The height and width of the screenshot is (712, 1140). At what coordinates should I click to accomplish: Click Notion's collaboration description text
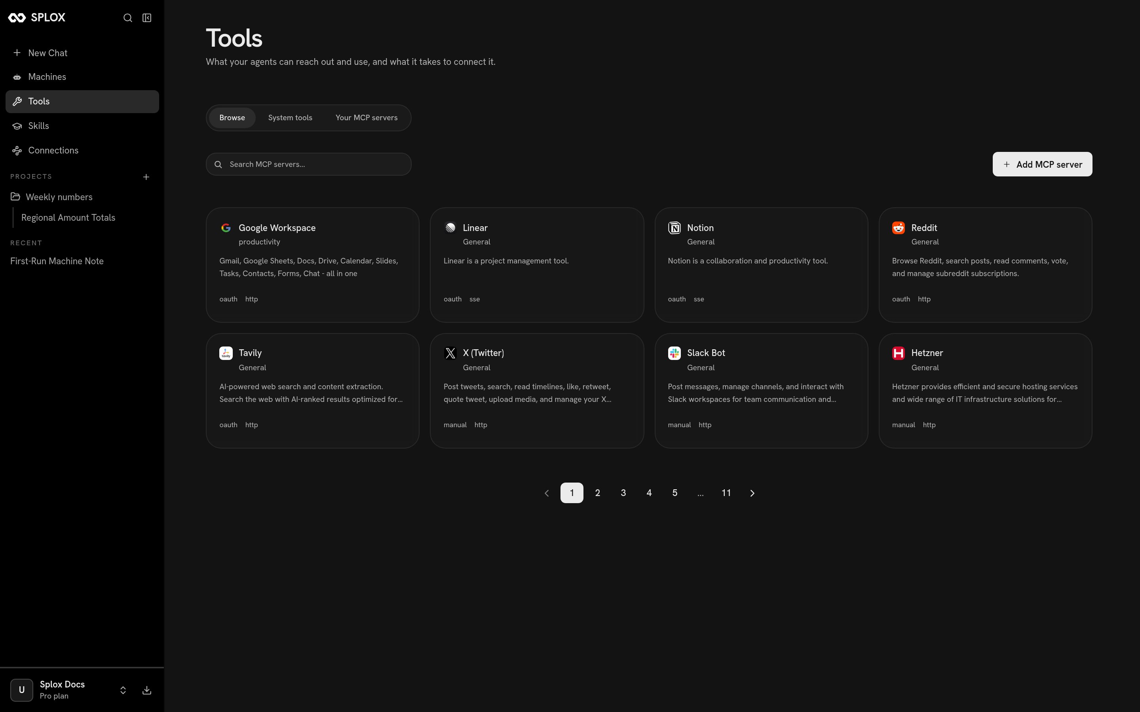coord(748,261)
